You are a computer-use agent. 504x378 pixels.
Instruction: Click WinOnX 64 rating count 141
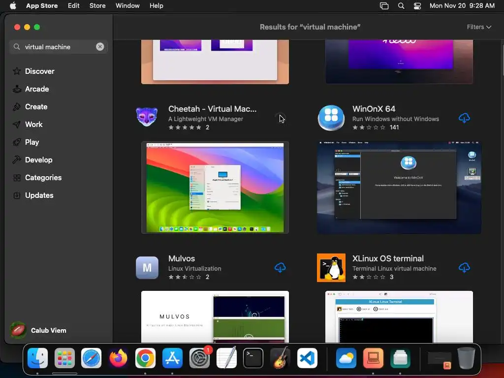click(394, 127)
